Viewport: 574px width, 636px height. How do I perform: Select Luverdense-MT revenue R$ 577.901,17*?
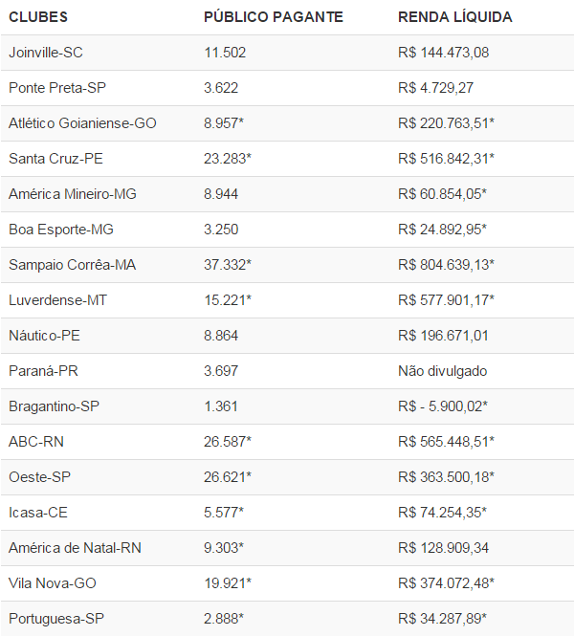click(446, 300)
